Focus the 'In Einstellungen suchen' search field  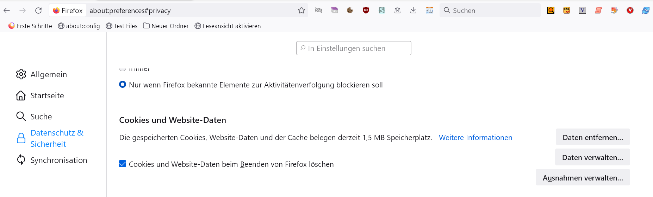click(354, 48)
